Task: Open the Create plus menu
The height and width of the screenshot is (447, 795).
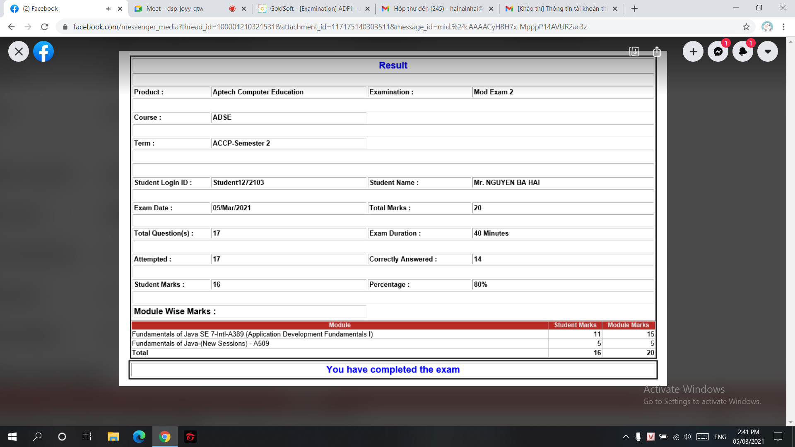Action: 693,52
